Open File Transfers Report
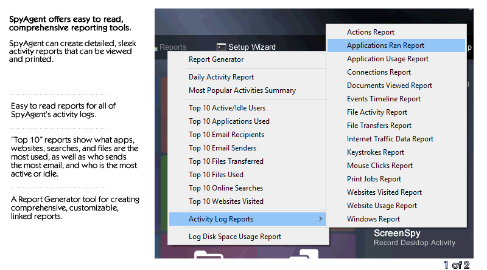The height and width of the screenshot is (270, 487). click(396, 125)
